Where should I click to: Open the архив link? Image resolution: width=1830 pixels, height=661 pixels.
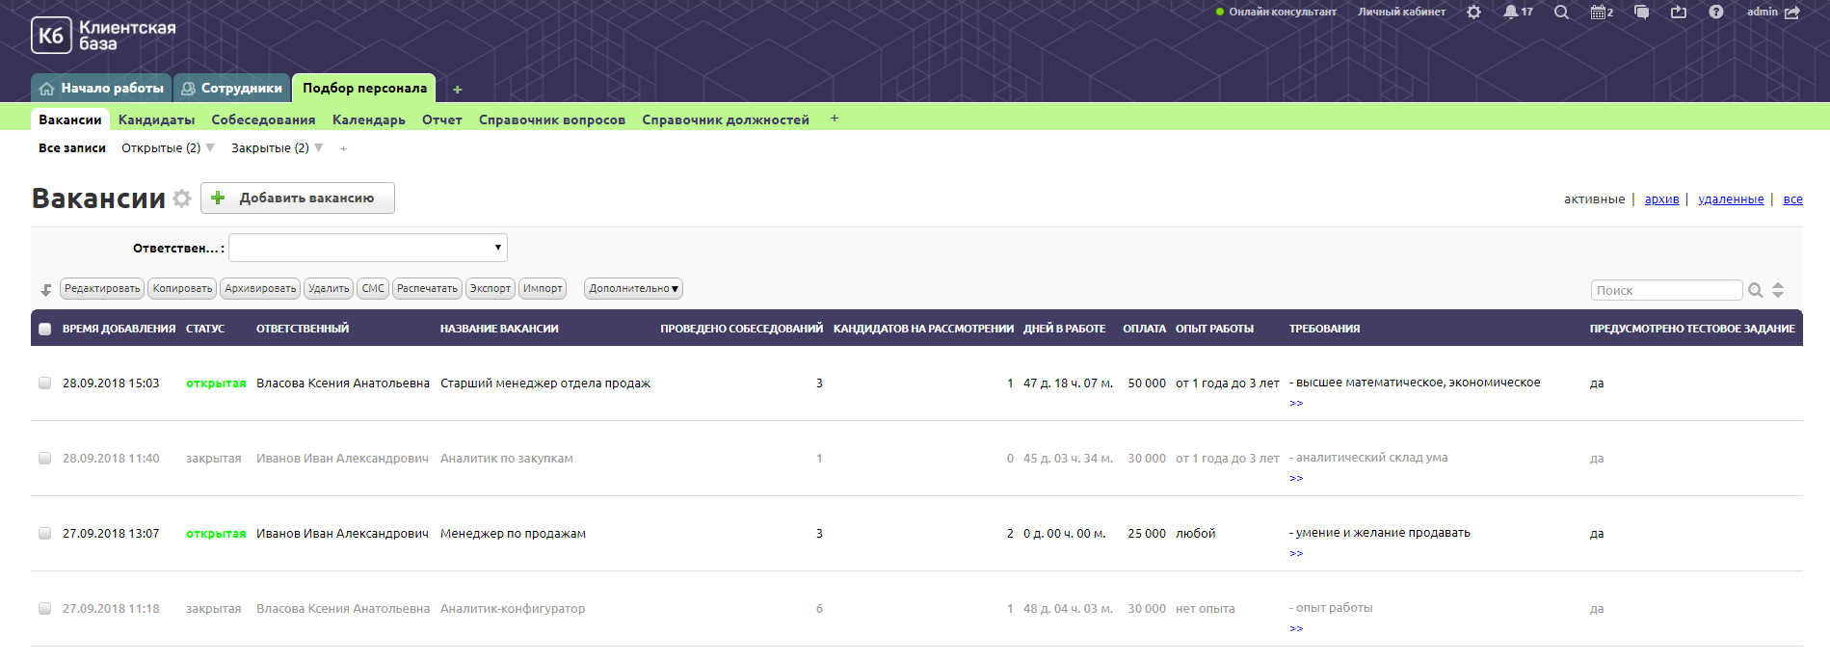[1661, 199]
